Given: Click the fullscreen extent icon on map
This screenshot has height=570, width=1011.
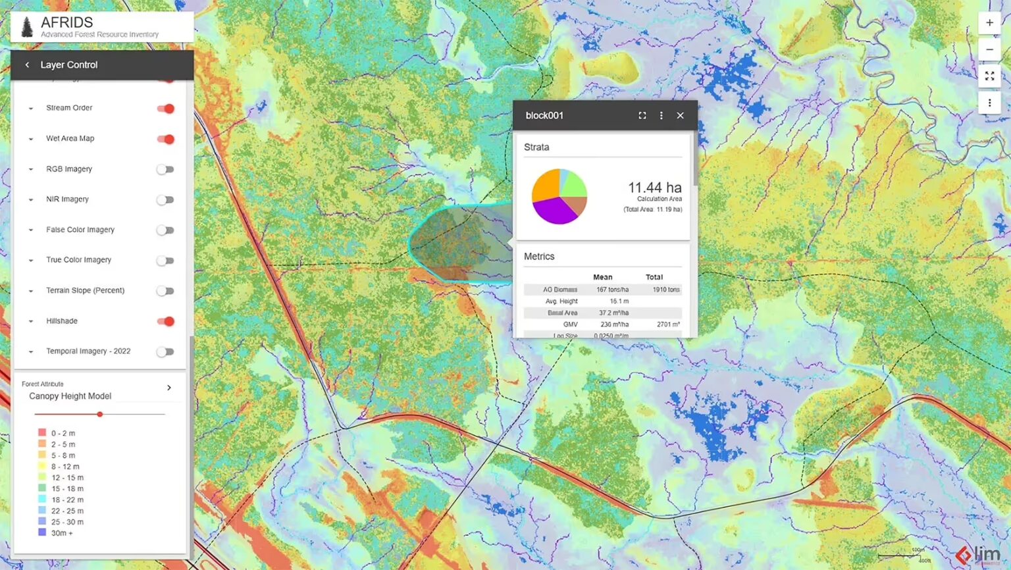Looking at the screenshot, I should point(989,76).
